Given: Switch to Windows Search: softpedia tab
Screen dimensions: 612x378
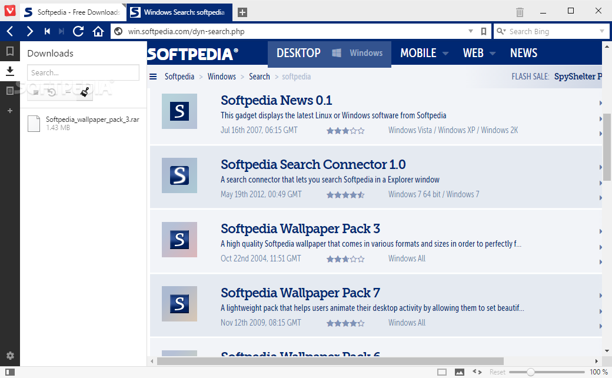Looking at the screenshot, I should point(179,12).
